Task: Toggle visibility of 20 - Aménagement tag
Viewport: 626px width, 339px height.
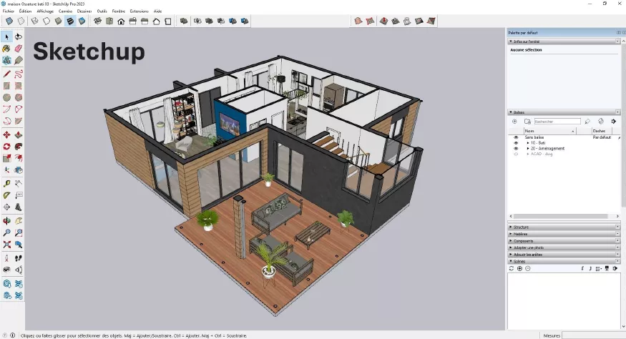Action: coord(515,148)
